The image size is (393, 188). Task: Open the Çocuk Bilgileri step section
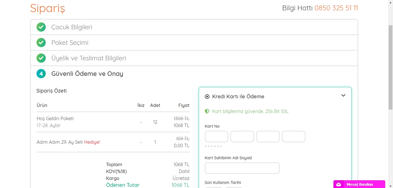pos(72,27)
